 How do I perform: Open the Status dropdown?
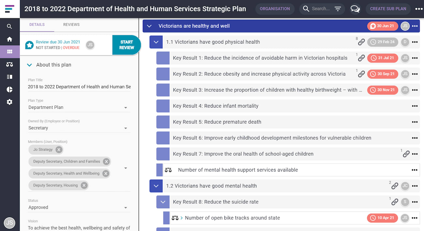pos(79,208)
